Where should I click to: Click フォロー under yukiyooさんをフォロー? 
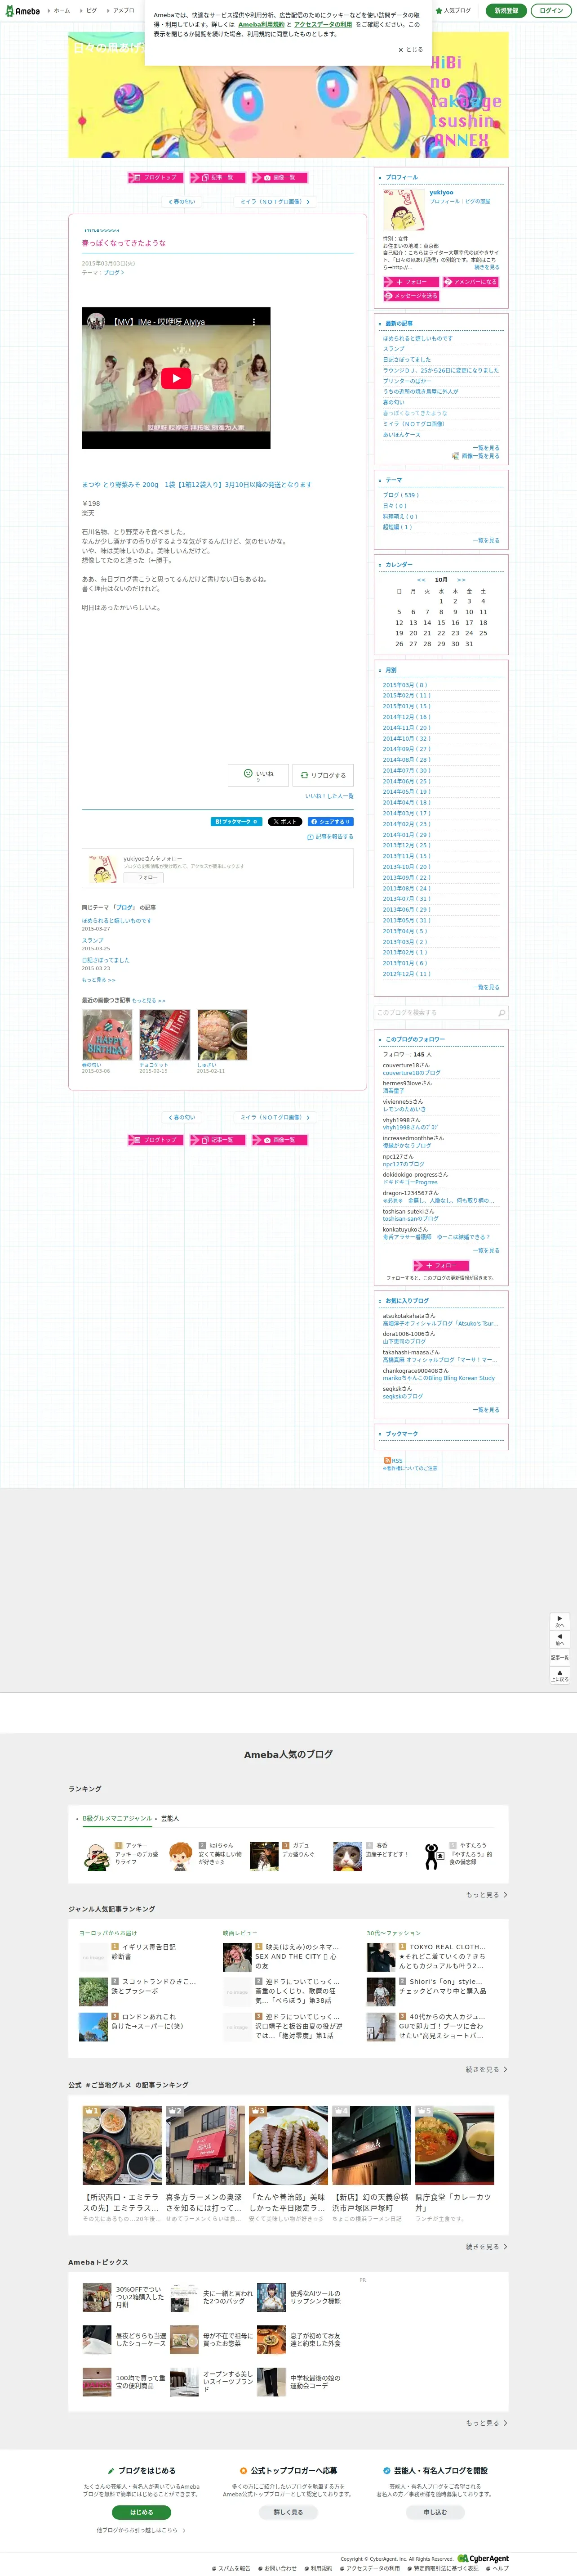point(144,877)
